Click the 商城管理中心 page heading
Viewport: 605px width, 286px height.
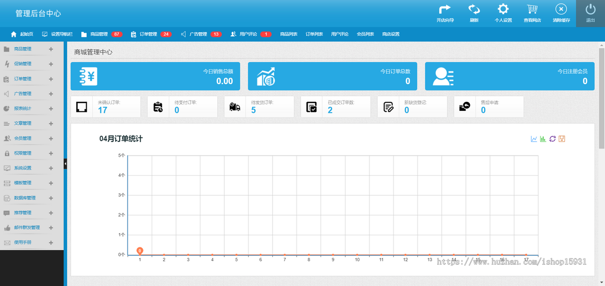(x=93, y=52)
